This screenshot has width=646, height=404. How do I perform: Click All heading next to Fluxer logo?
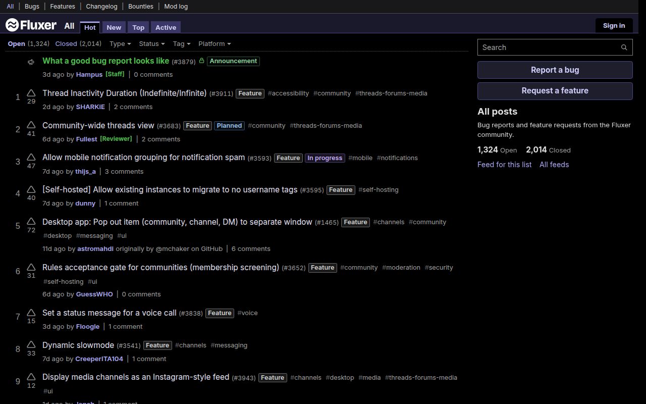click(69, 26)
